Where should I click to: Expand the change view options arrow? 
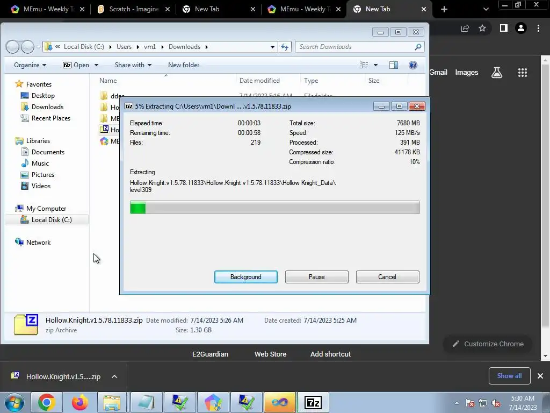tap(375, 65)
